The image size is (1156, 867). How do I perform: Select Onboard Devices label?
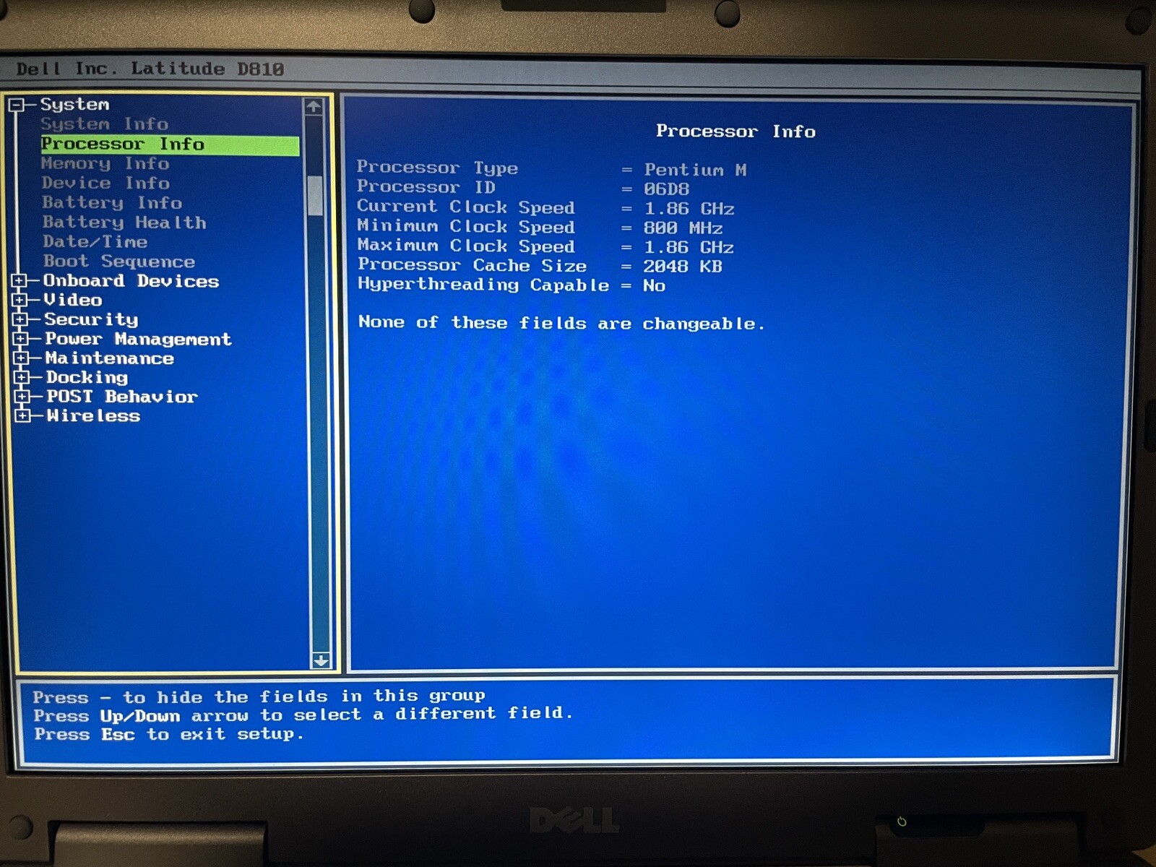(x=131, y=281)
